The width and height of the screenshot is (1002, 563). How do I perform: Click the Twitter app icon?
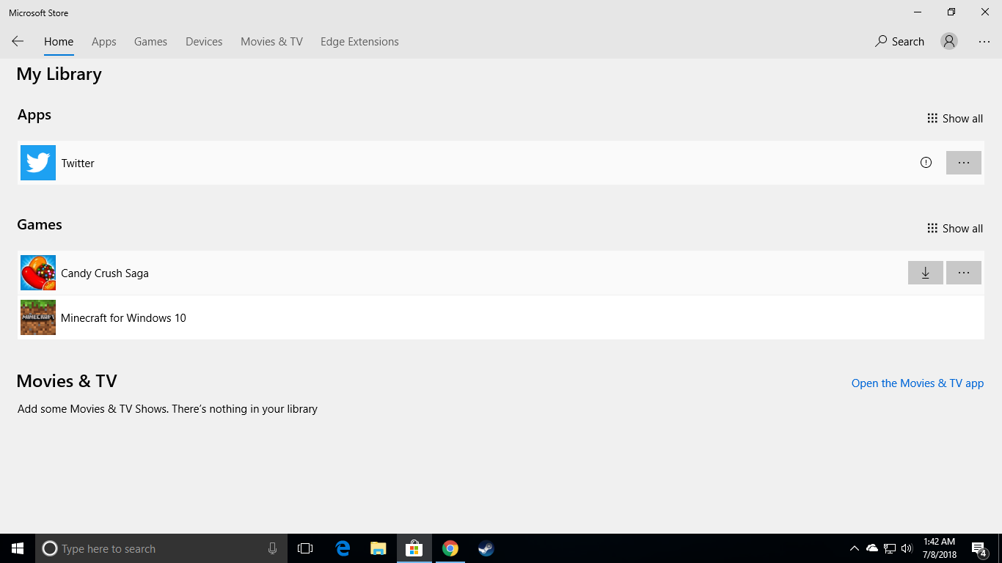click(x=38, y=163)
